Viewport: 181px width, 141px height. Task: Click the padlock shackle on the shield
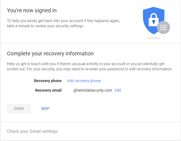click(x=154, y=16)
